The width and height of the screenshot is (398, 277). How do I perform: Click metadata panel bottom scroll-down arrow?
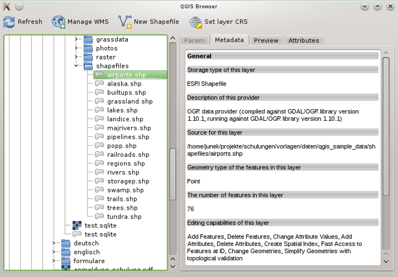tap(386, 261)
